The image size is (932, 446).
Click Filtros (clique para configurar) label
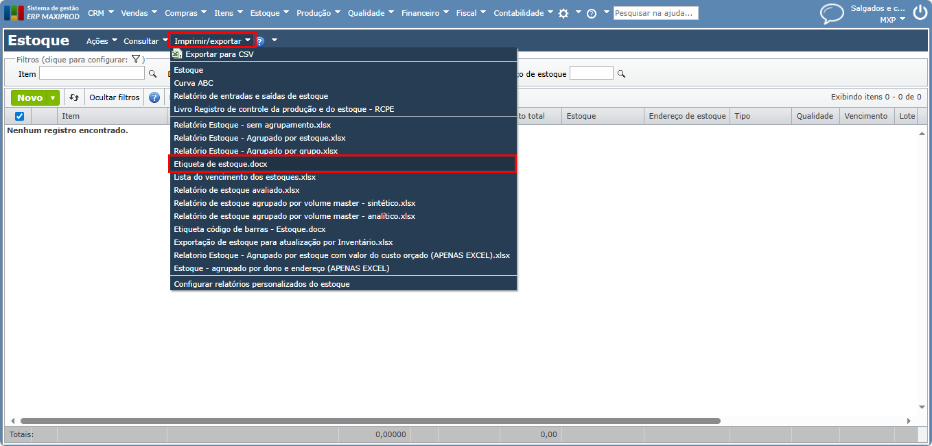(x=72, y=60)
